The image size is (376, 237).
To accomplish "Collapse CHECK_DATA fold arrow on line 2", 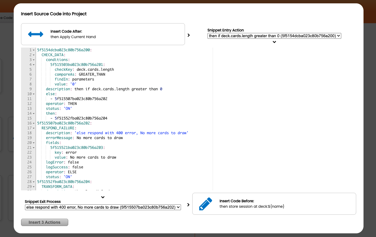I will tap(34, 55).
